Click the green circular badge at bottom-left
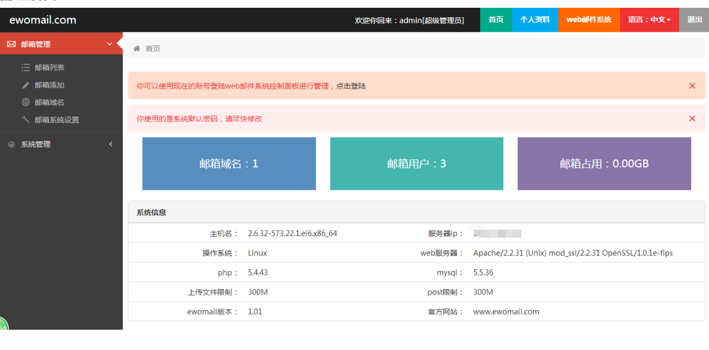The height and width of the screenshot is (350, 709). click(2, 324)
